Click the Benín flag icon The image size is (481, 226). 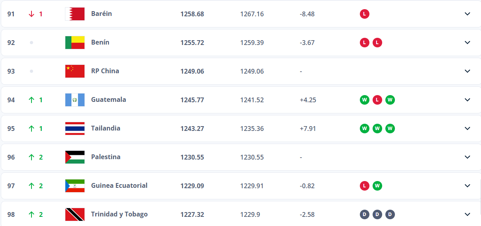75,43
